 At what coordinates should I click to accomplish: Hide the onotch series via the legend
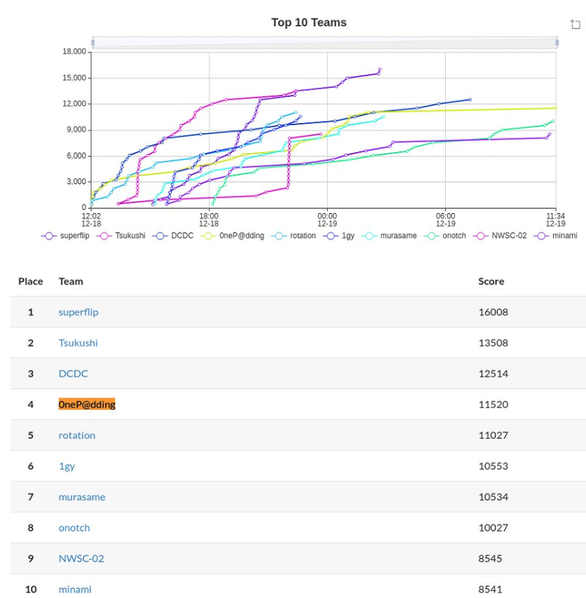click(445, 236)
